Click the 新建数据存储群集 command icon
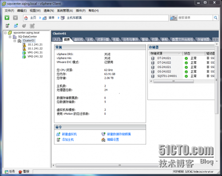Image resolution: width=222 pixels, height=176 pixels. (103, 134)
